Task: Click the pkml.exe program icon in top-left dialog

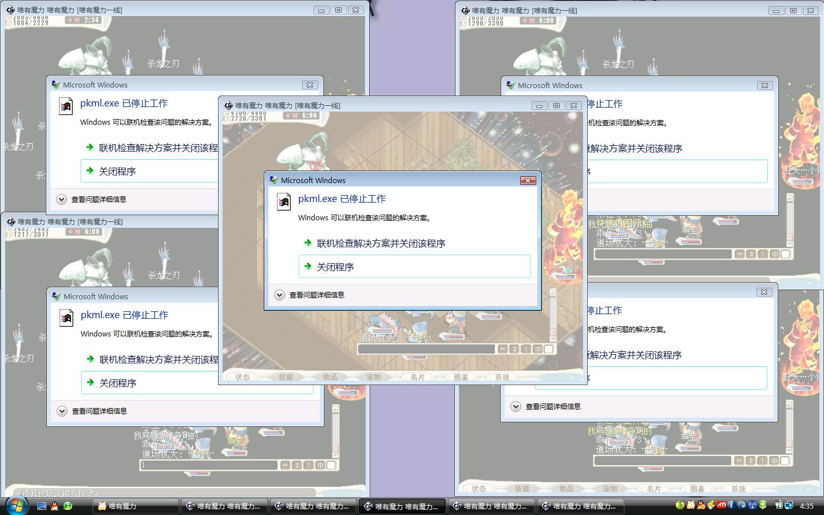Action: [66, 106]
